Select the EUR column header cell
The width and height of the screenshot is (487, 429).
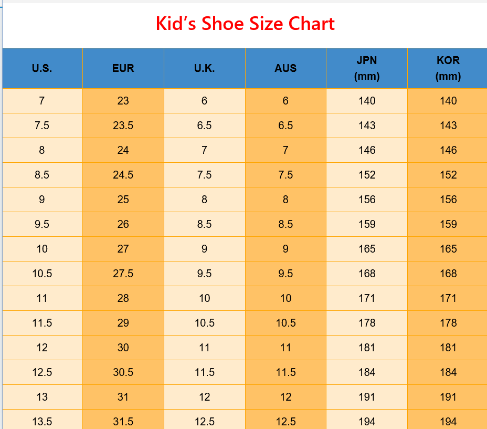pyautogui.click(x=123, y=68)
